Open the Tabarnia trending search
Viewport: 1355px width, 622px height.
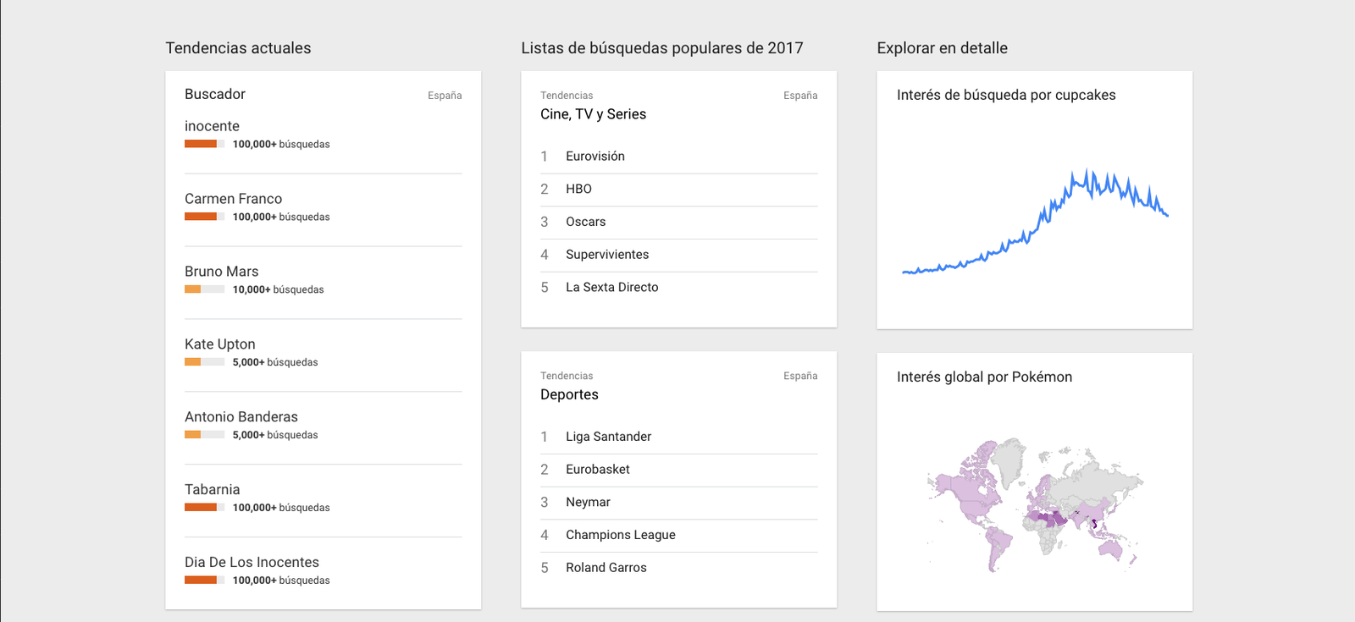point(212,490)
